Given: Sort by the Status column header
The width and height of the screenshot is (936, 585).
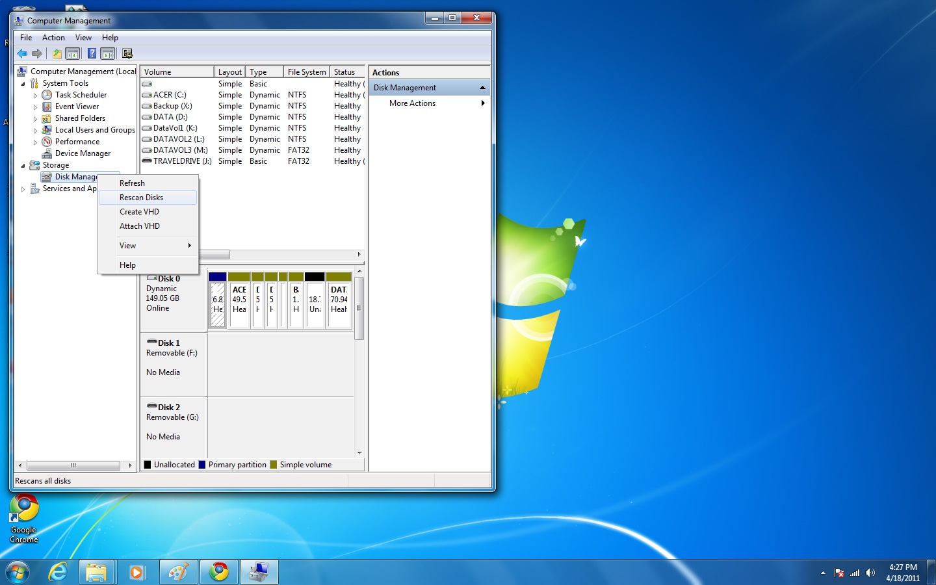Looking at the screenshot, I should point(348,72).
